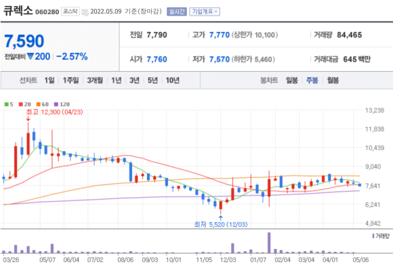The image size is (393, 266).
Task: Click the green 5 moving average legend
Action: coord(9,104)
